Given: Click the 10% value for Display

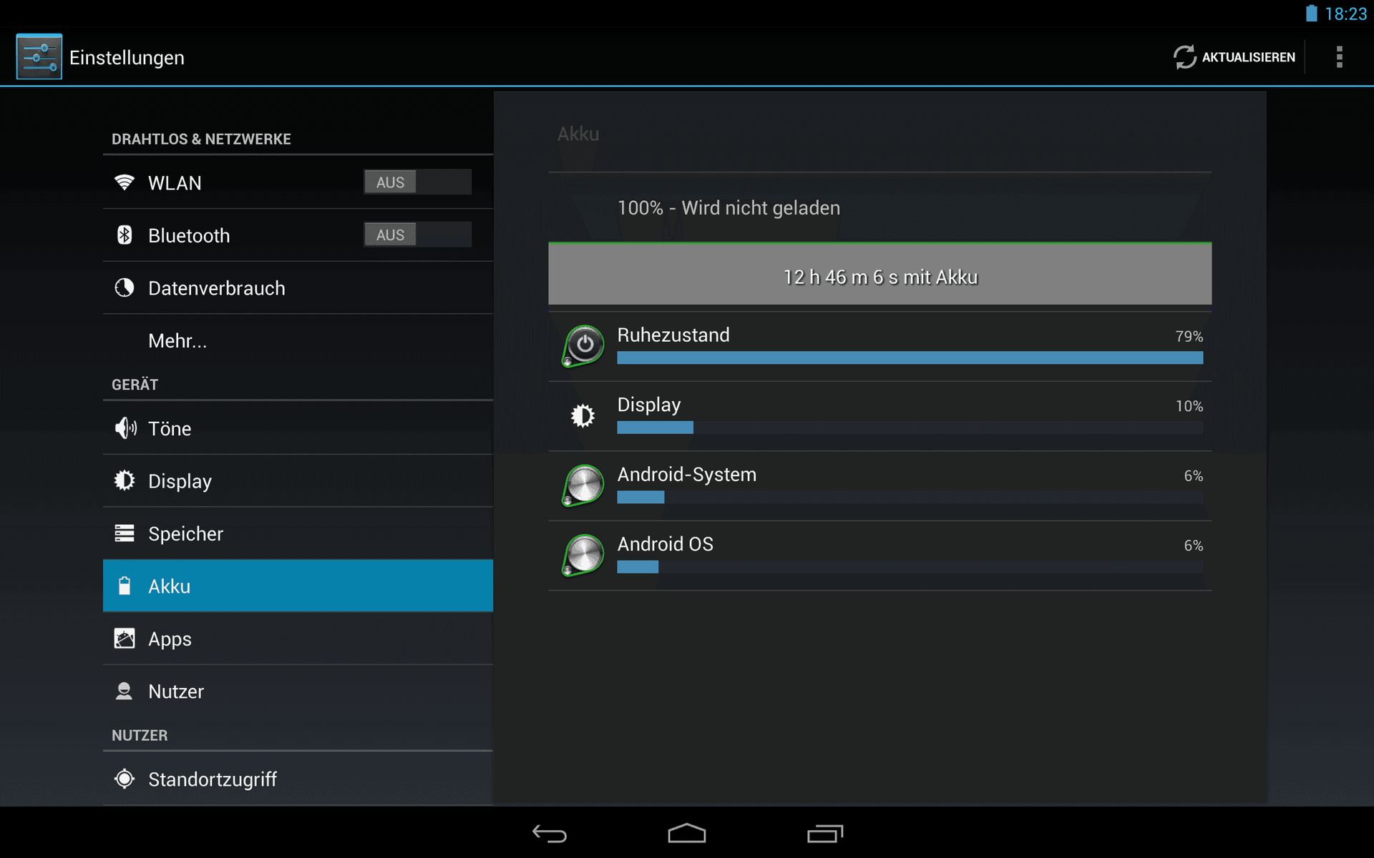Looking at the screenshot, I should [x=1189, y=406].
